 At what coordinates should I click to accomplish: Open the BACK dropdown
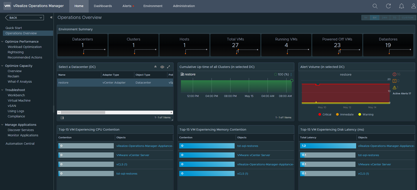point(25,18)
